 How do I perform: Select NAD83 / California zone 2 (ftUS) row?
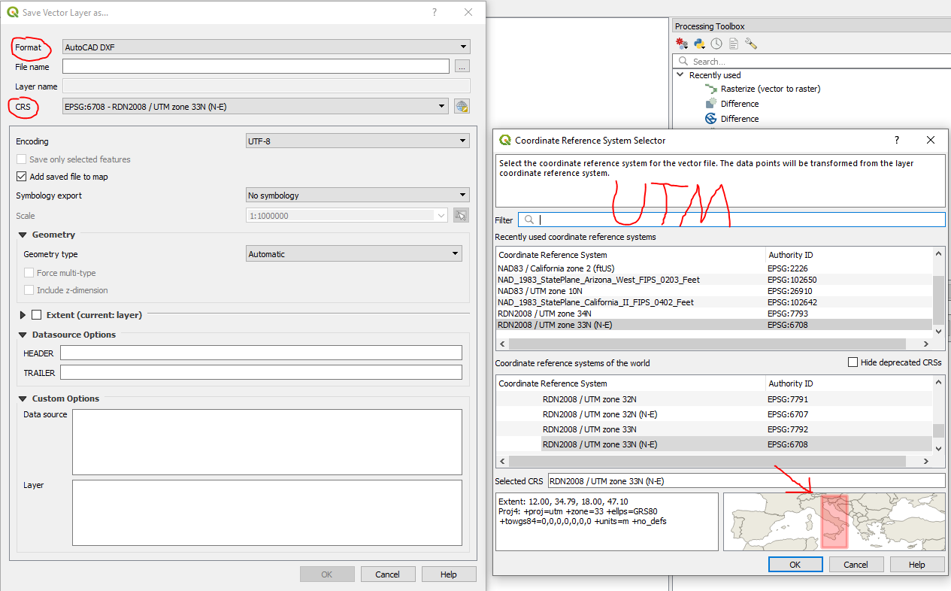713,268
